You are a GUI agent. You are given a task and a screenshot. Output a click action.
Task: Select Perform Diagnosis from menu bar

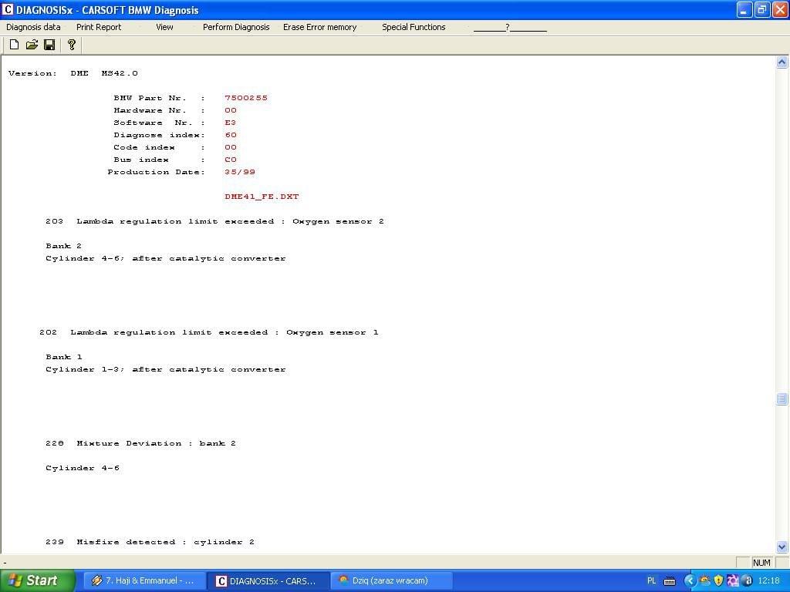tap(236, 27)
